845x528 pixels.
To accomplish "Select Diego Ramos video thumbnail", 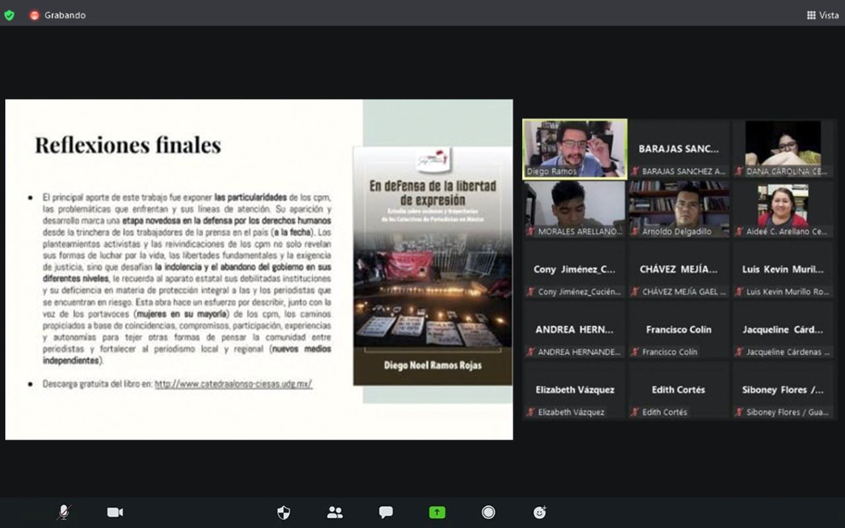I will click(574, 148).
